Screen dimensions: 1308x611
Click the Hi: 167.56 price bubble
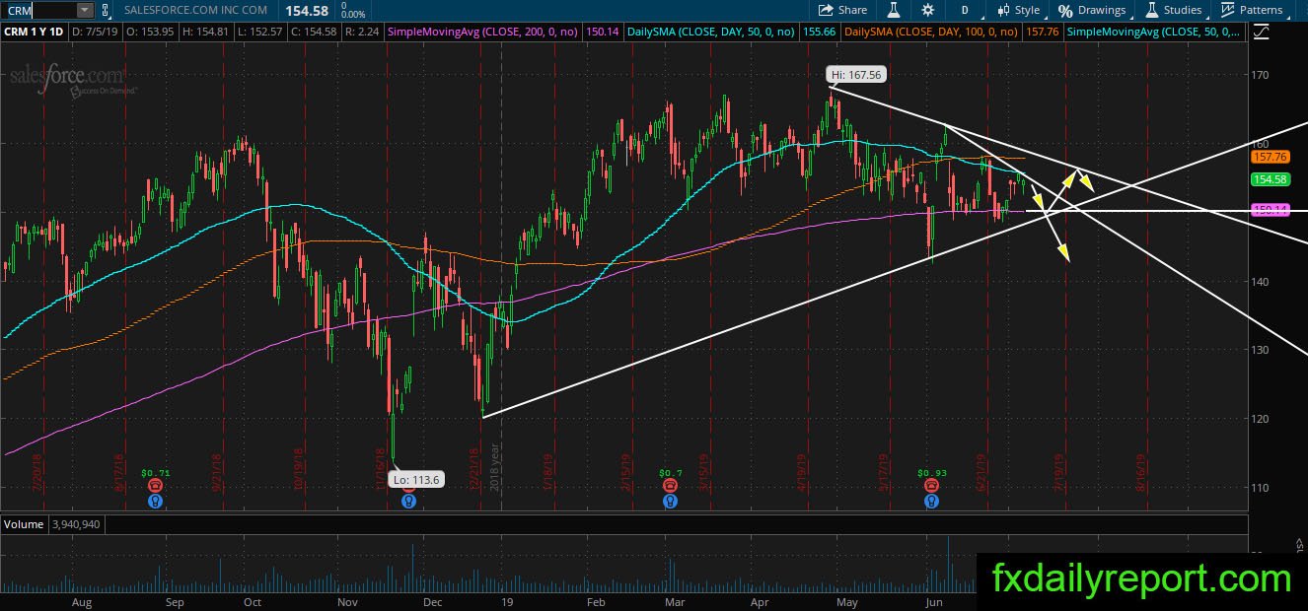point(856,74)
